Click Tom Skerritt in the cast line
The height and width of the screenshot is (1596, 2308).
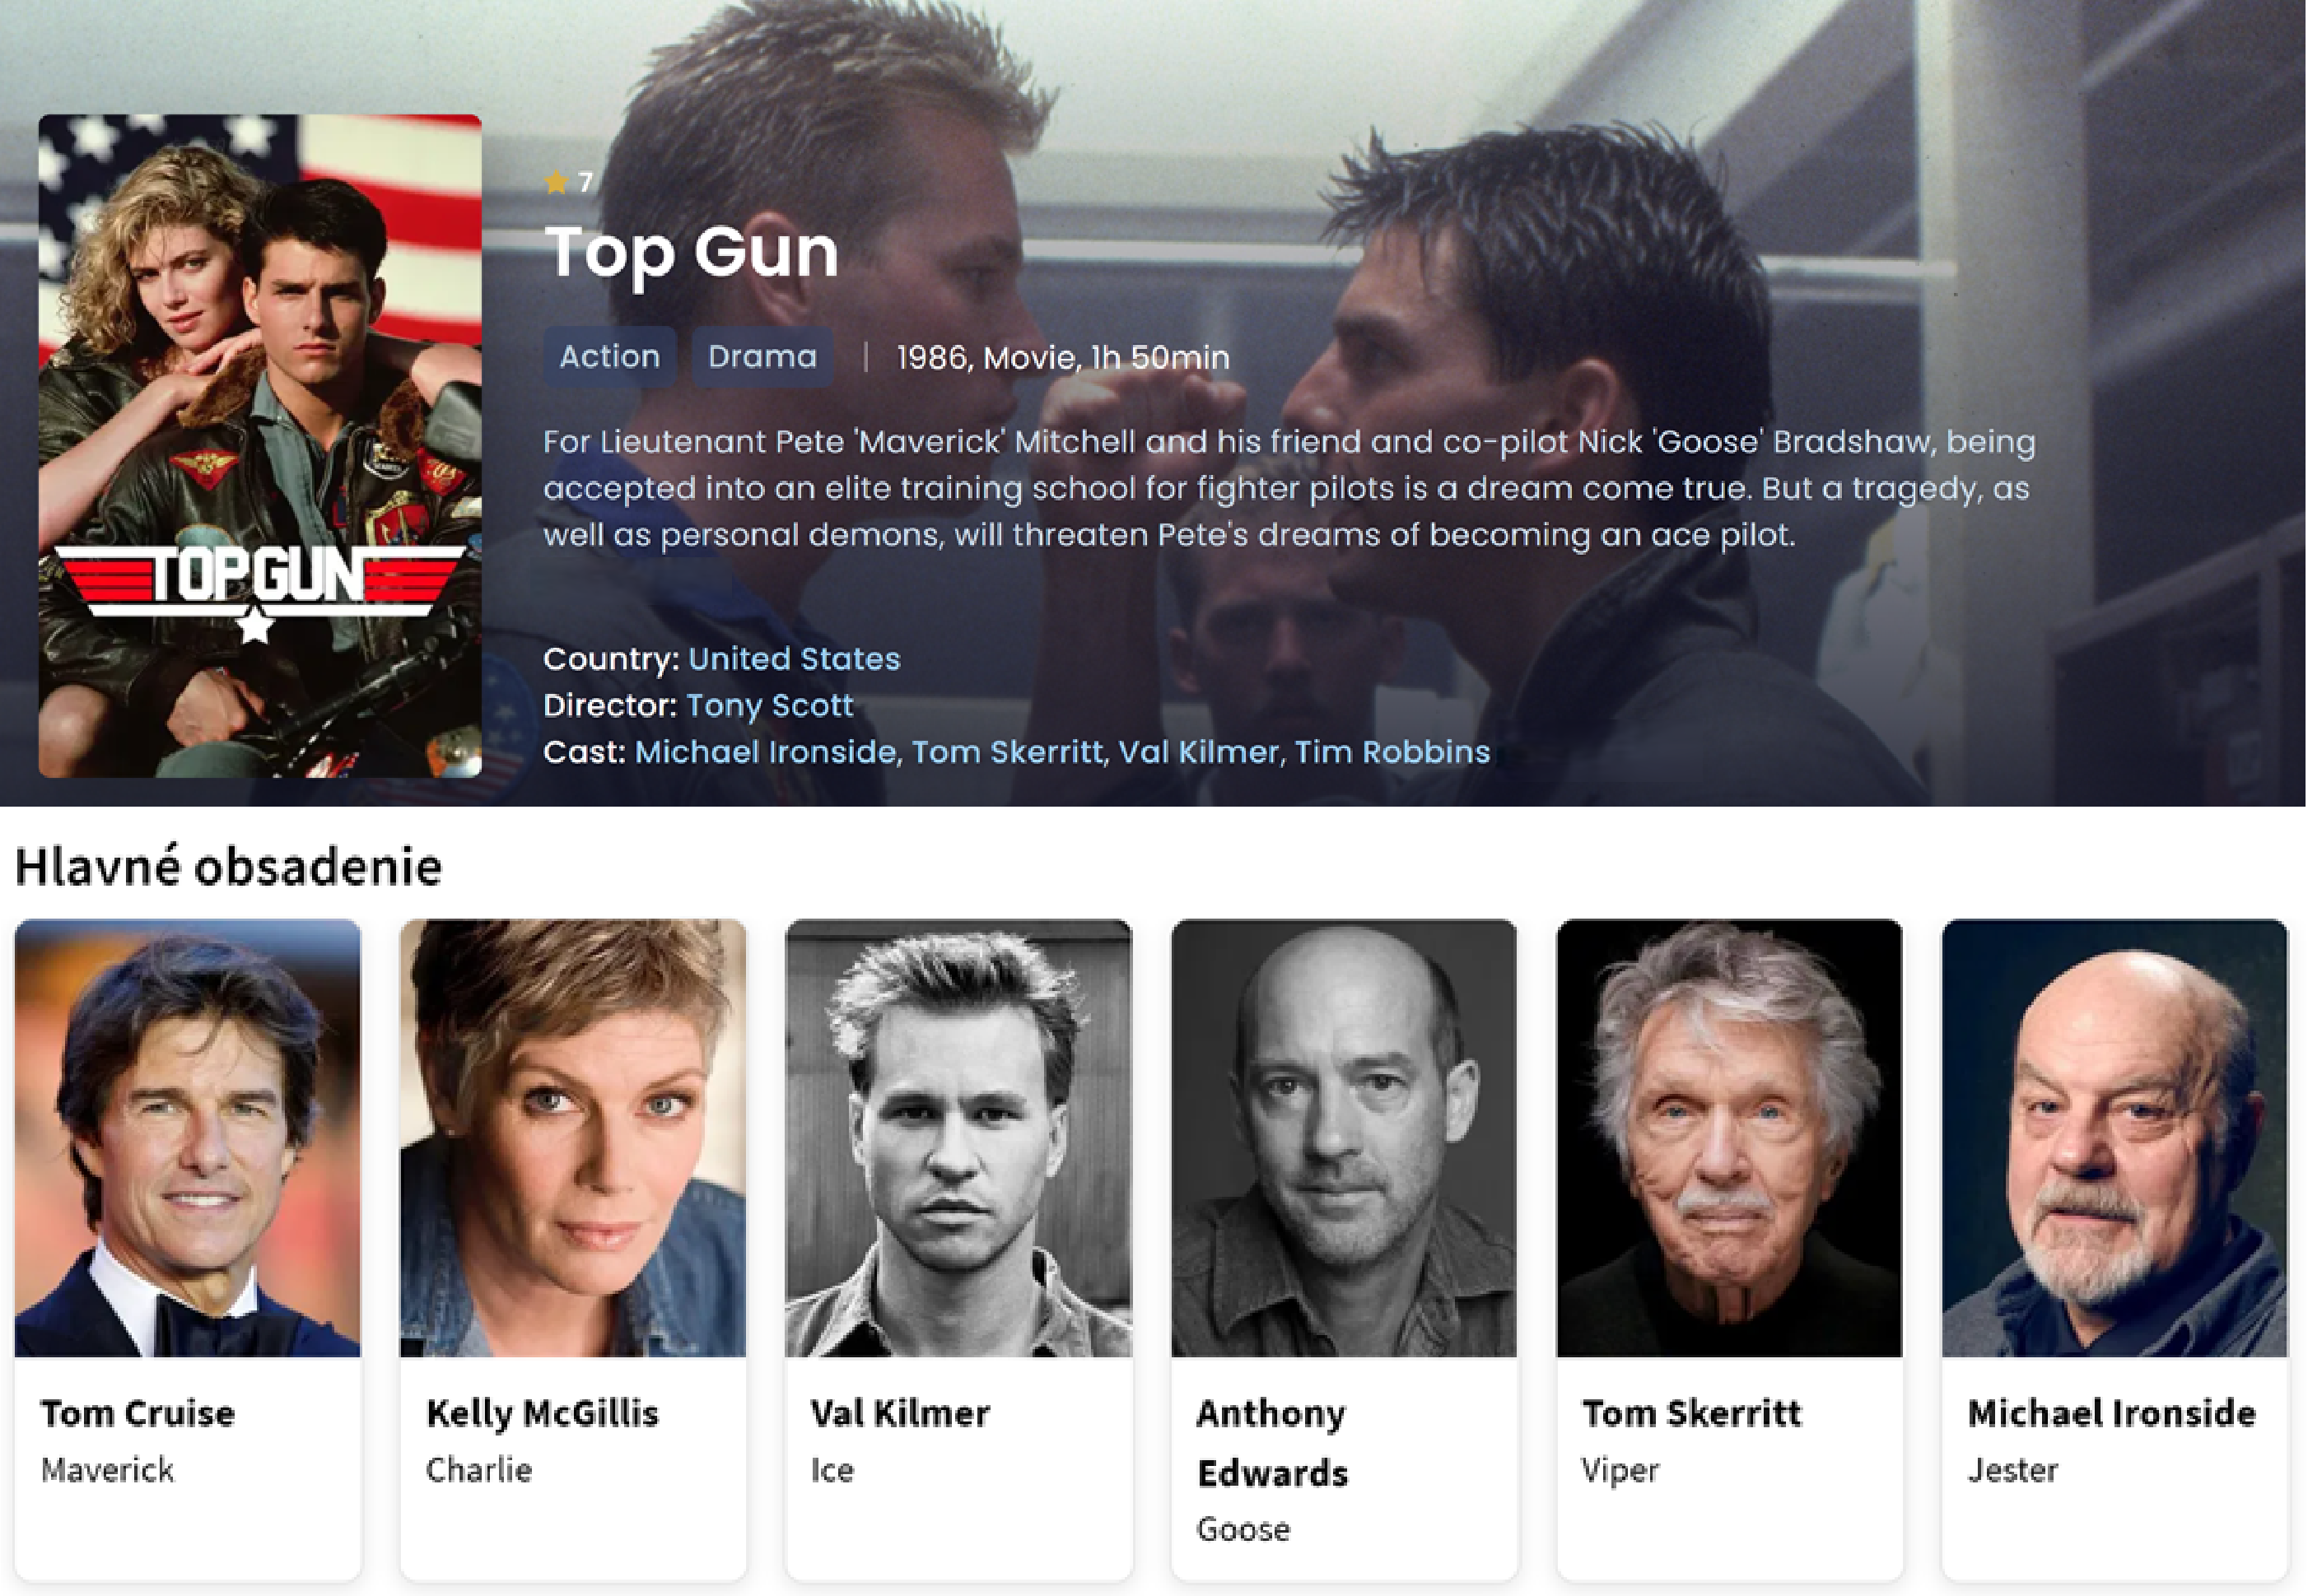[1006, 752]
